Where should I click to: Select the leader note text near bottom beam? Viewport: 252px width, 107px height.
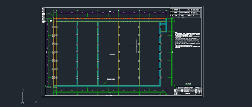(x=111, y=79)
